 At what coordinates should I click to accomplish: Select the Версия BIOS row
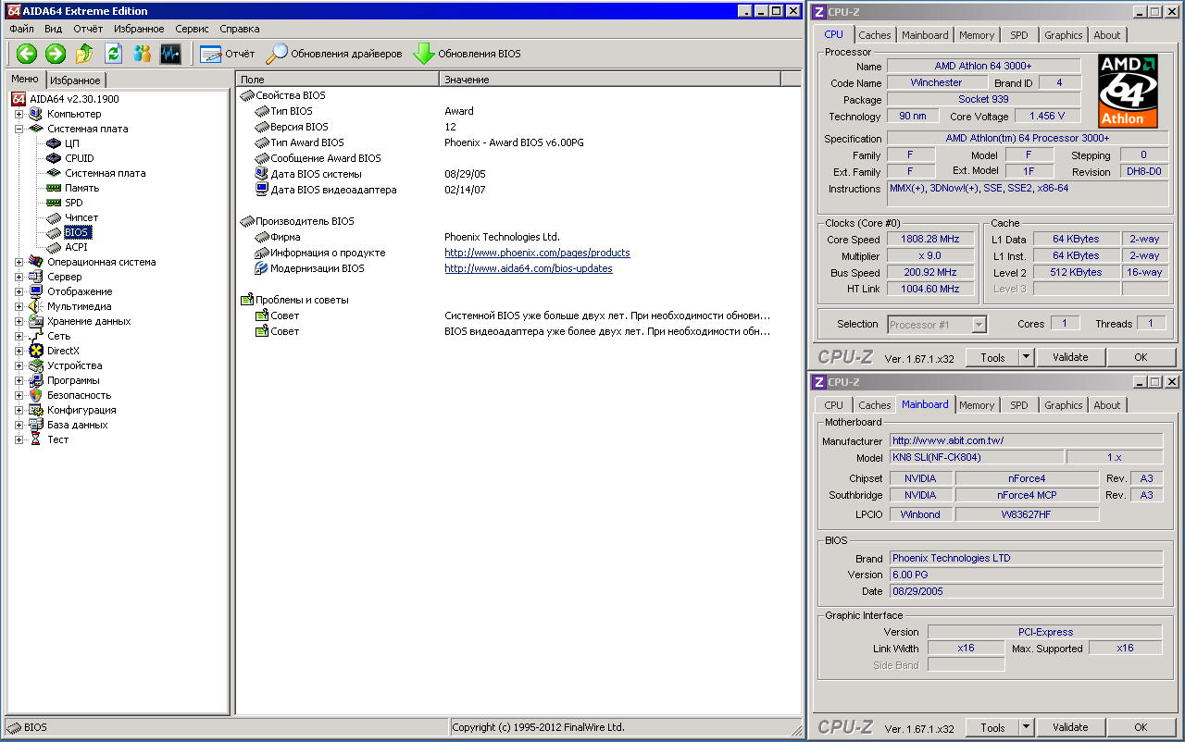518,127
